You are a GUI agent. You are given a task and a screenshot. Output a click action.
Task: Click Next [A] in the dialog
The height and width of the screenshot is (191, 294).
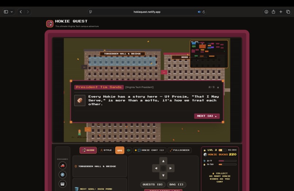pos(207,116)
